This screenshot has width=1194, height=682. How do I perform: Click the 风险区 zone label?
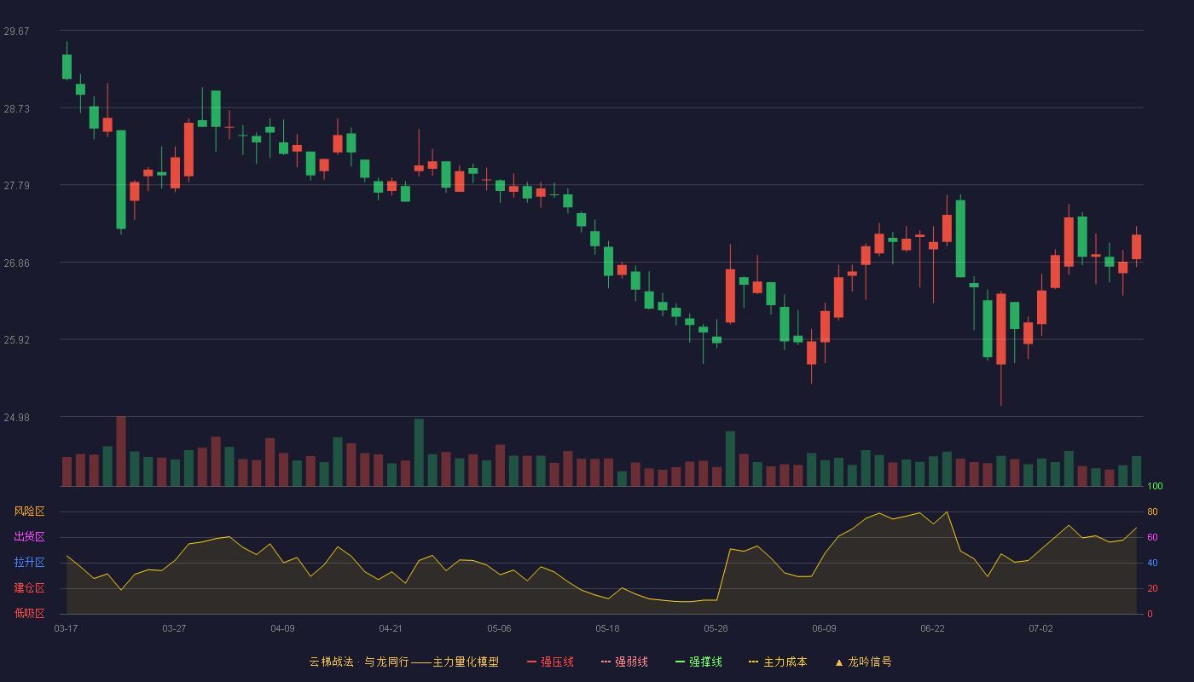29,511
